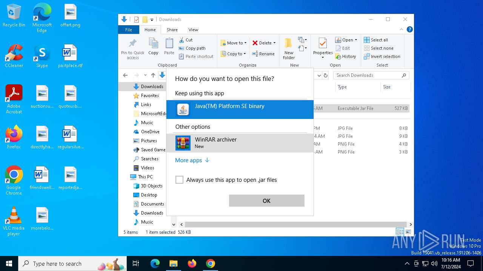Click Select all in the ribbon

click(376, 40)
